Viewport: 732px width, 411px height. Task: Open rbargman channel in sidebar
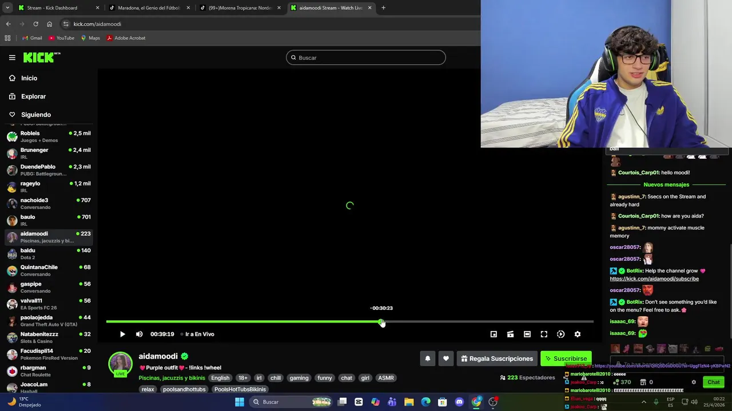49,370
